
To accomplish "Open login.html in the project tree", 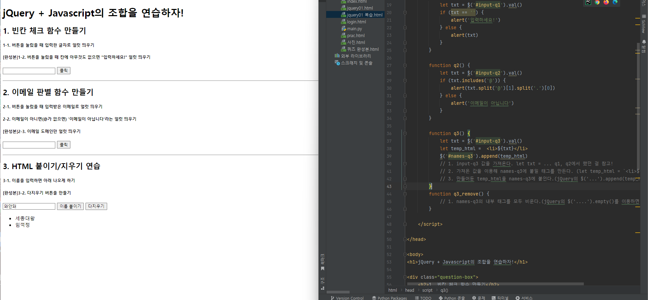I will click(x=356, y=22).
